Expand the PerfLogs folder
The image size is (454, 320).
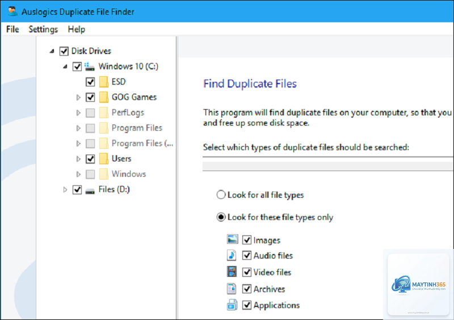78,113
